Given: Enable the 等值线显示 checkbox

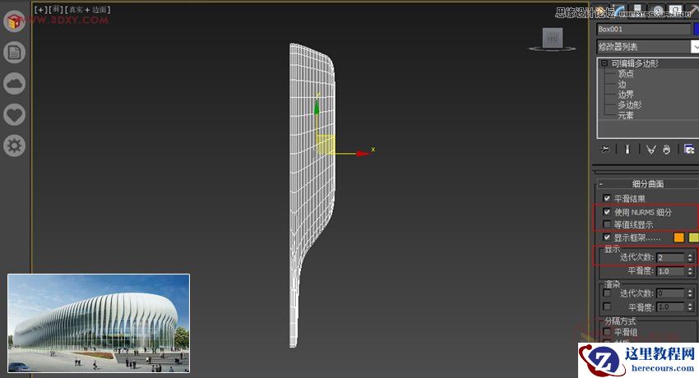Looking at the screenshot, I should pyautogui.click(x=607, y=224).
